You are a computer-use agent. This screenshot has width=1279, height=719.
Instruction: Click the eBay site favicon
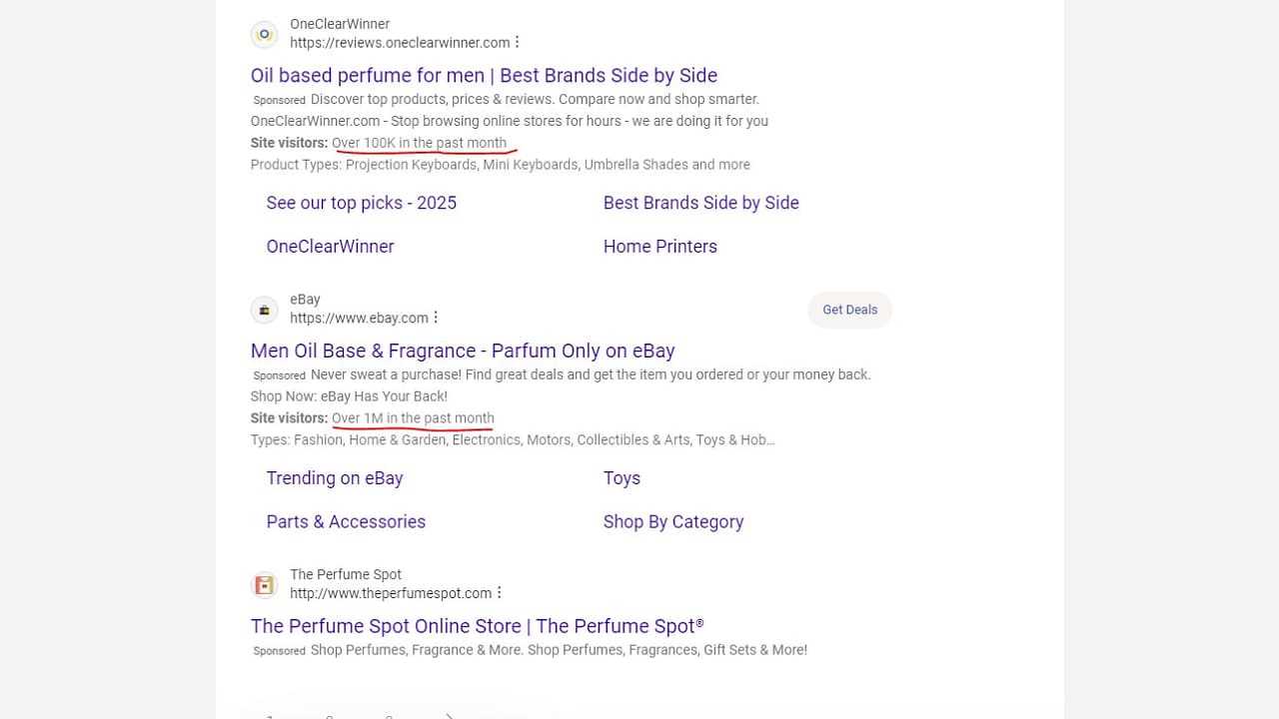click(x=264, y=310)
